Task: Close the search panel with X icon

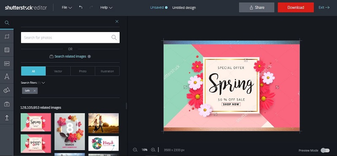Action: click(x=117, y=21)
